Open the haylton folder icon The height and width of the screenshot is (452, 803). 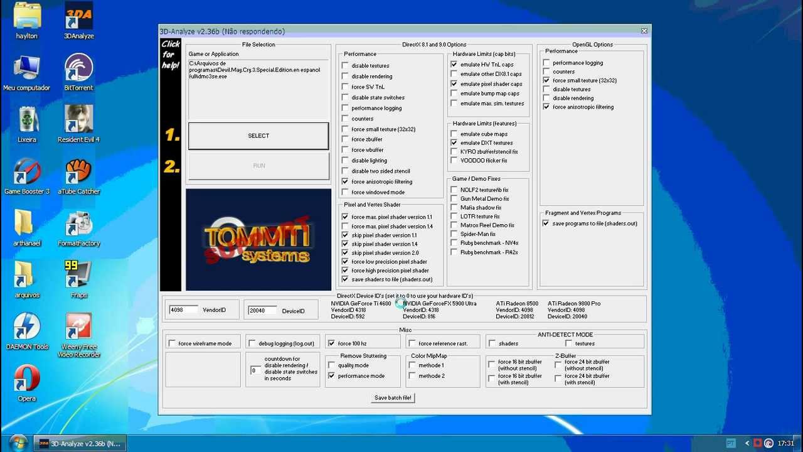click(27, 21)
